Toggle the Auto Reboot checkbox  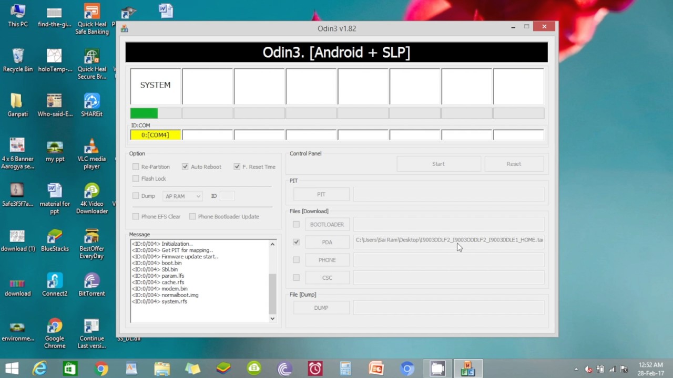click(185, 166)
